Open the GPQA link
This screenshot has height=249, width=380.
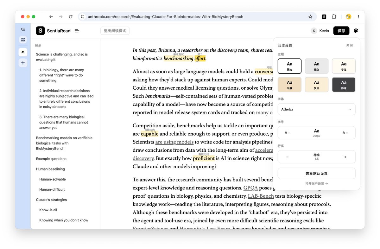pos(250,188)
